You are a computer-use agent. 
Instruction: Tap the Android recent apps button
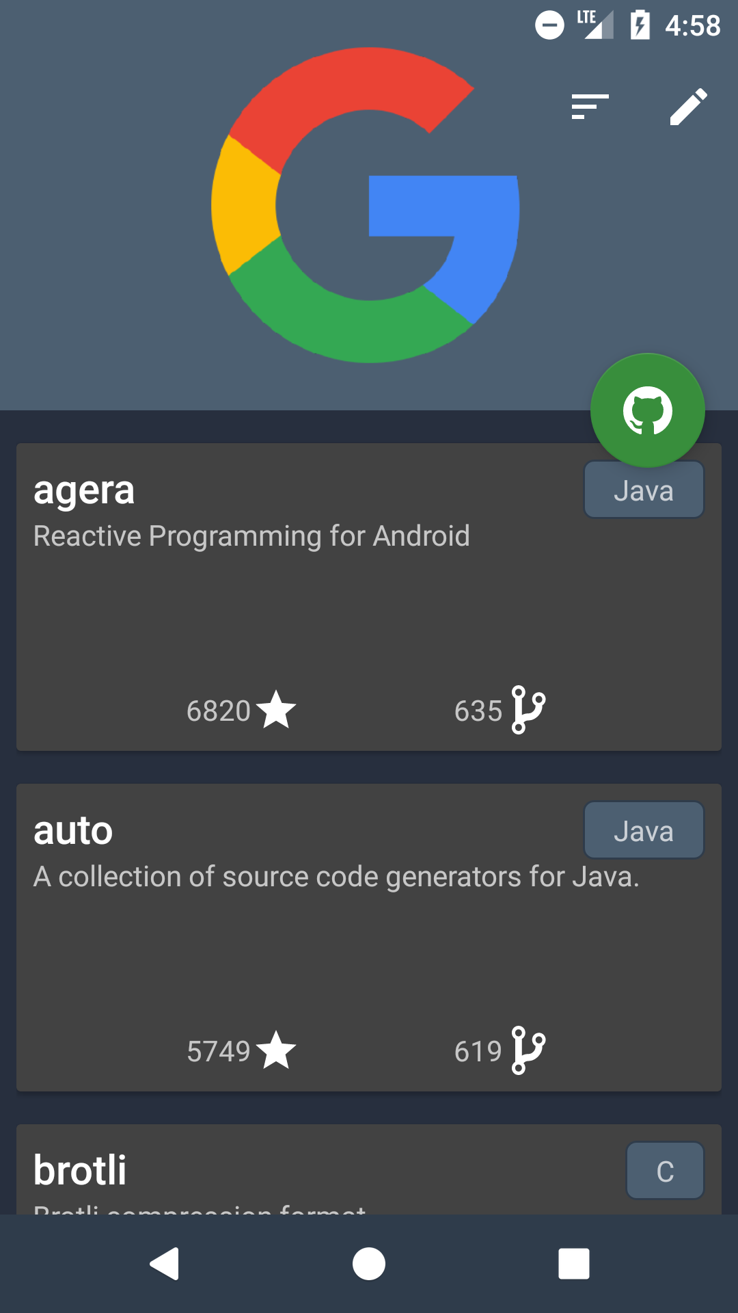[x=574, y=1263]
